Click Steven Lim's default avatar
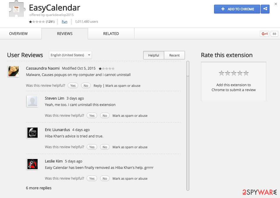Image resolution: width=280 pixels, height=198 pixels. [x=32, y=101]
